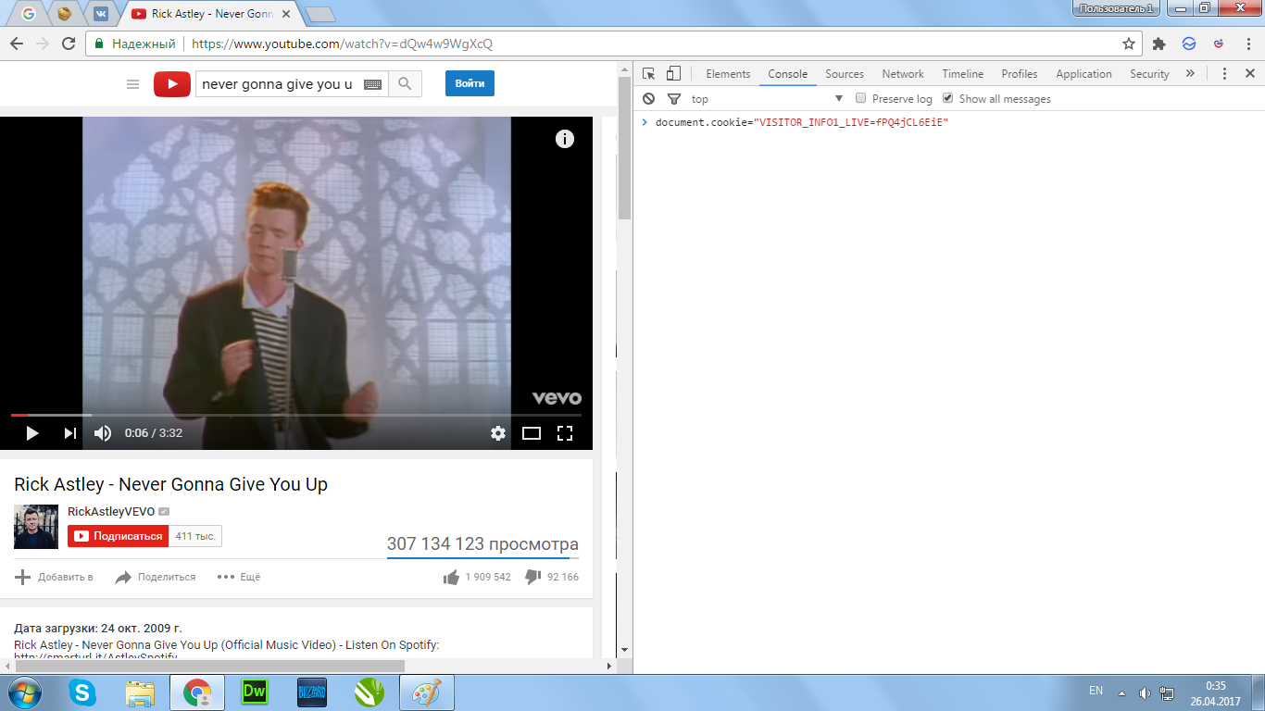Go back in browser history
1265x711 pixels.
(17, 44)
